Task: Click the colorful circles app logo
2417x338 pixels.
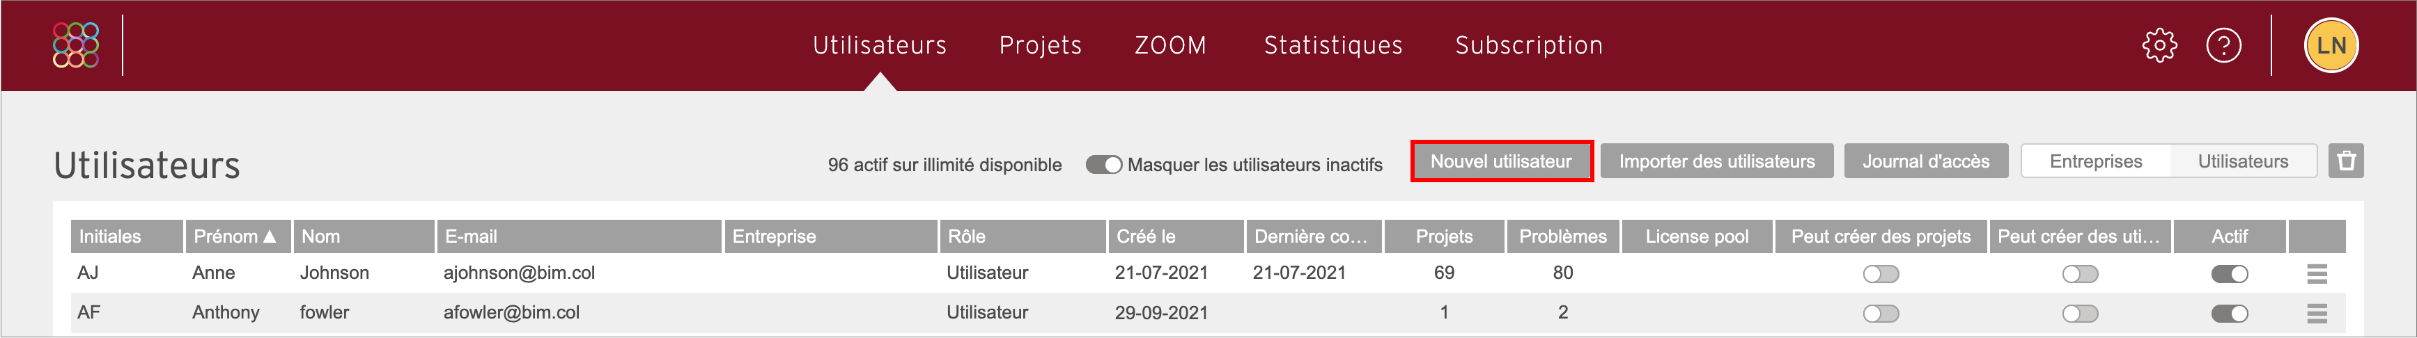Action: tap(76, 45)
